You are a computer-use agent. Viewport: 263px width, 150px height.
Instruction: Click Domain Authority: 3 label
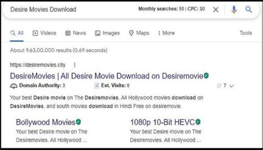(42, 86)
